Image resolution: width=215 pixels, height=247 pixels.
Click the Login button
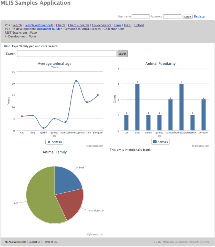click(187, 16)
